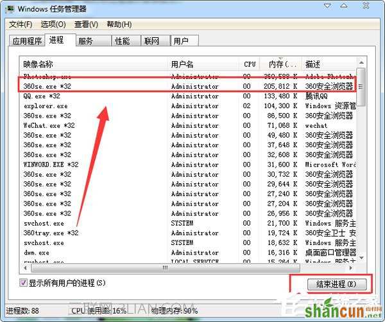The image size is (385, 322).
Task: Open the 性能 tab
Action: click(x=126, y=40)
